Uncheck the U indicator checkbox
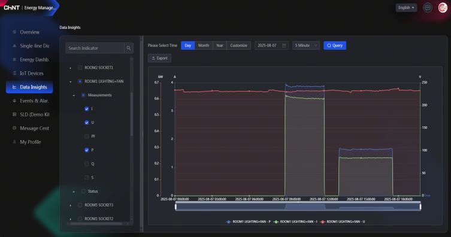This screenshot has width=451, height=237. [87, 122]
